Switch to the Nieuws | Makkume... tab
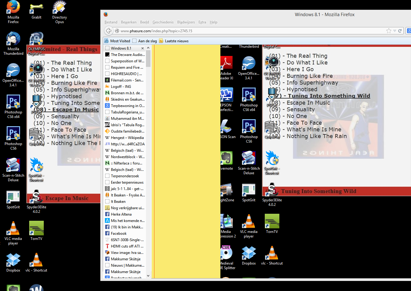Viewport: 411px width, 291px height. tap(125, 265)
